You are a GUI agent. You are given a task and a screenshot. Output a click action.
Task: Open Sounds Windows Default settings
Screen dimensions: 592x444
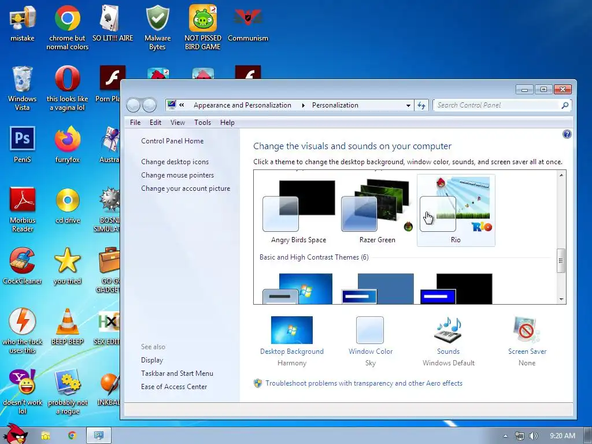(x=449, y=342)
